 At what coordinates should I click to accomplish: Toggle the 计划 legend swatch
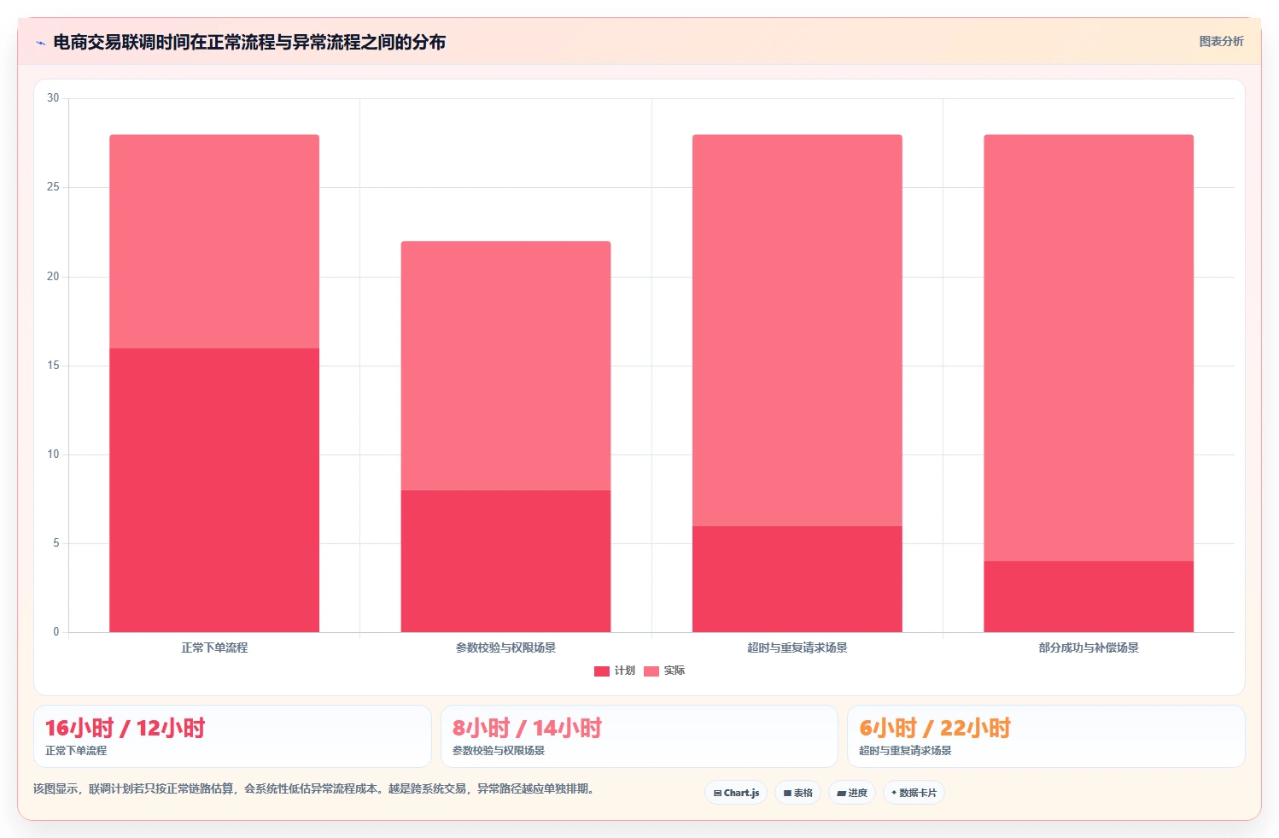(602, 671)
